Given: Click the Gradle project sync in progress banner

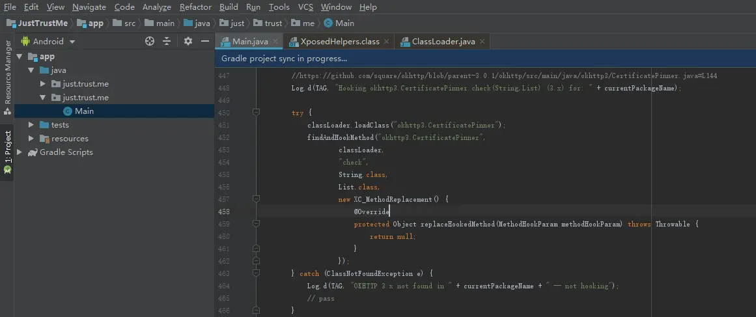Looking at the screenshot, I should [485, 59].
